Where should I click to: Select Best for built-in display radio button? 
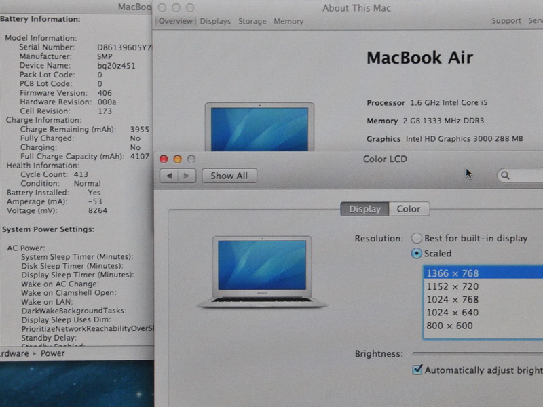(417, 238)
